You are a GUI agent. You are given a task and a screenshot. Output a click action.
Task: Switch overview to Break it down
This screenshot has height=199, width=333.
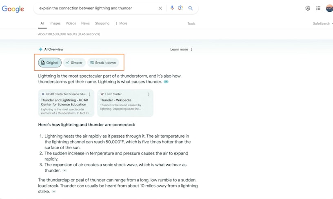(103, 63)
